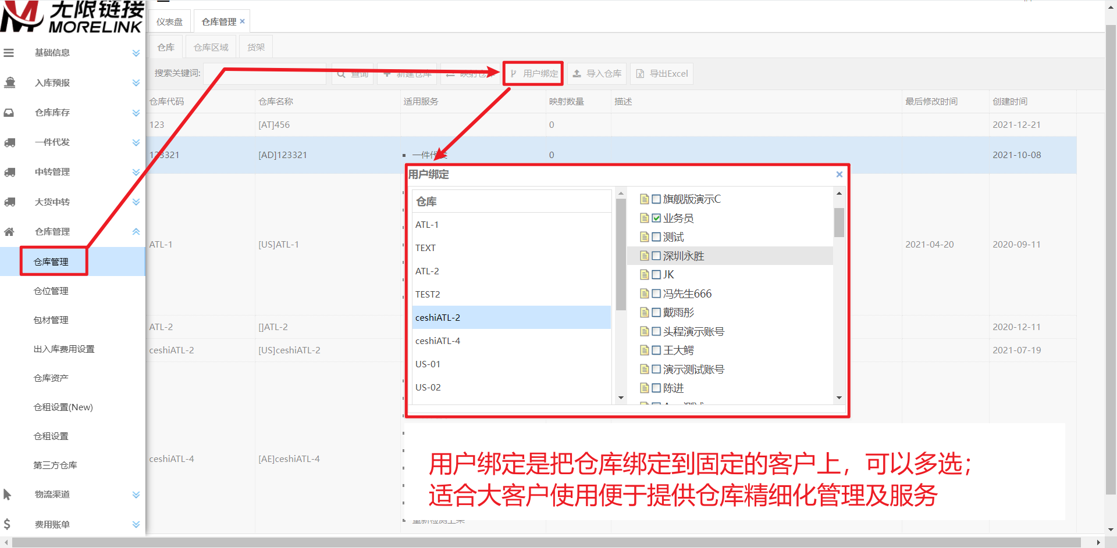Click the document icon beside 演示测试账号

coord(645,369)
